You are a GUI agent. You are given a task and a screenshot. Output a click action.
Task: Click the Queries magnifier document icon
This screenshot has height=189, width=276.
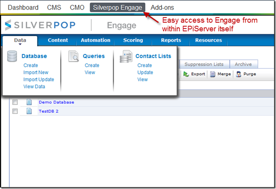point(73,56)
